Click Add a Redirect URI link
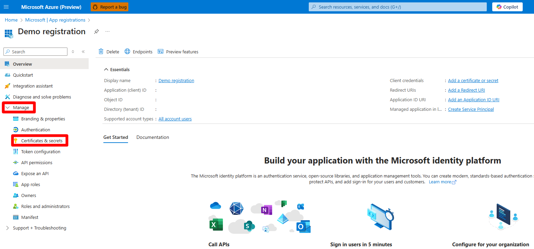Image resolution: width=534 pixels, height=249 pixels. pyautogui.click(x=467, y=90)
